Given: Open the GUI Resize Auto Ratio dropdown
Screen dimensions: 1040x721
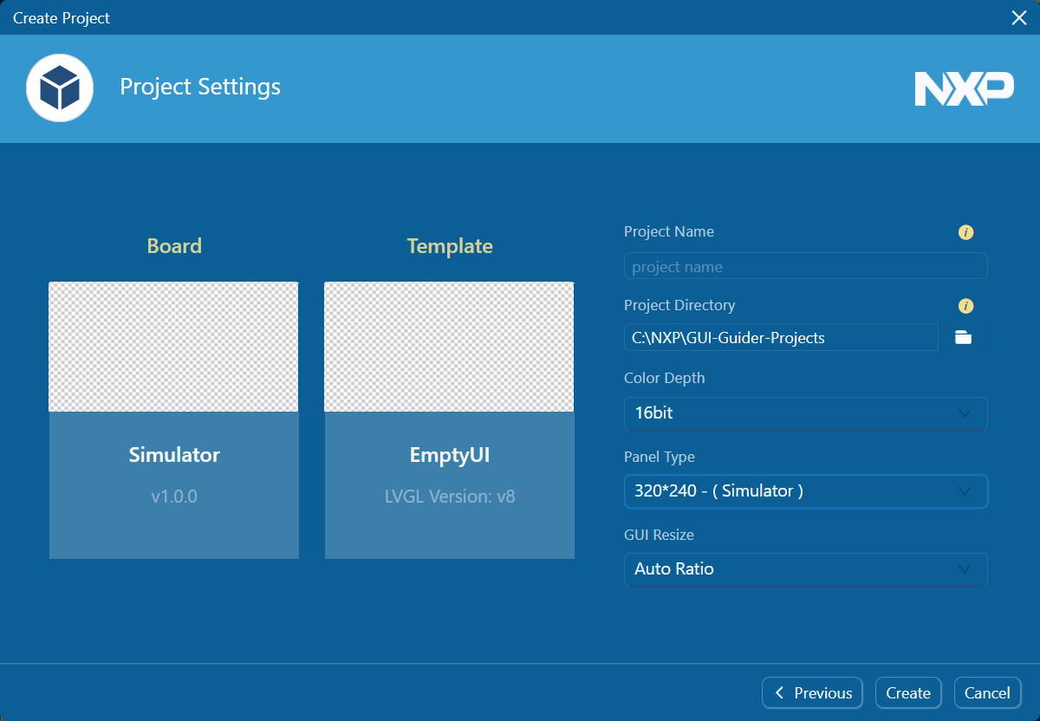Looking at the screenshot, I should (805, 569).
